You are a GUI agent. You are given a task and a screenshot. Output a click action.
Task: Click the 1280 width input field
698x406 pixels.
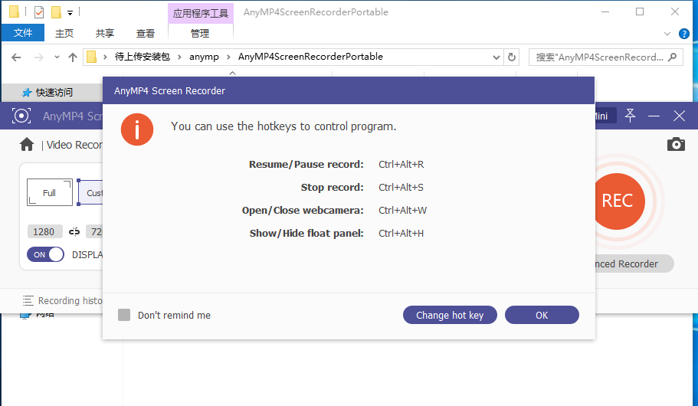pyautogui.click(x=45, y=231)
